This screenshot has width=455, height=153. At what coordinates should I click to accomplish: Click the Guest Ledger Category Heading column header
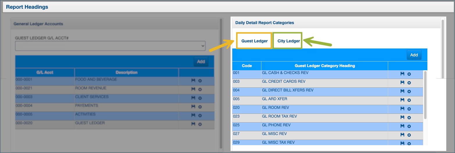pos(324,66)
